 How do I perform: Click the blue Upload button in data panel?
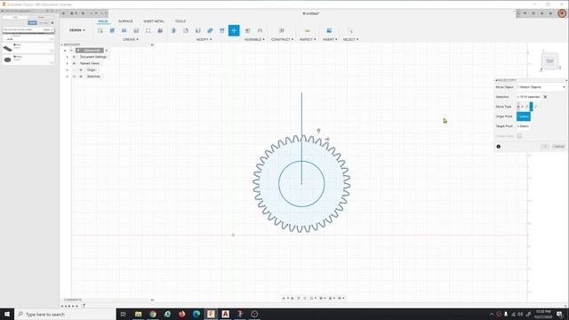click(x=32, y=23)
